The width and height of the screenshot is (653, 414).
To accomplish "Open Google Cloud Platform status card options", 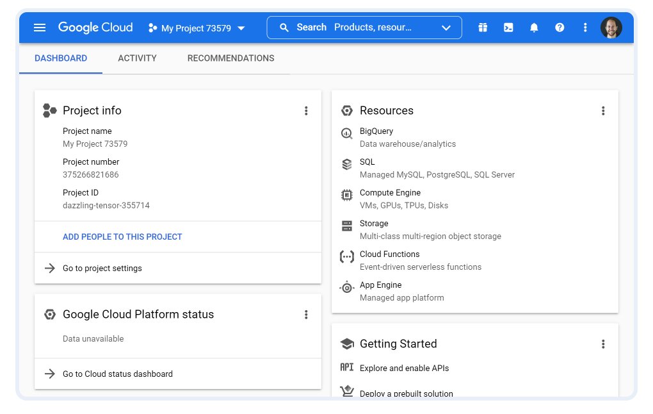I will click(306, 315).
